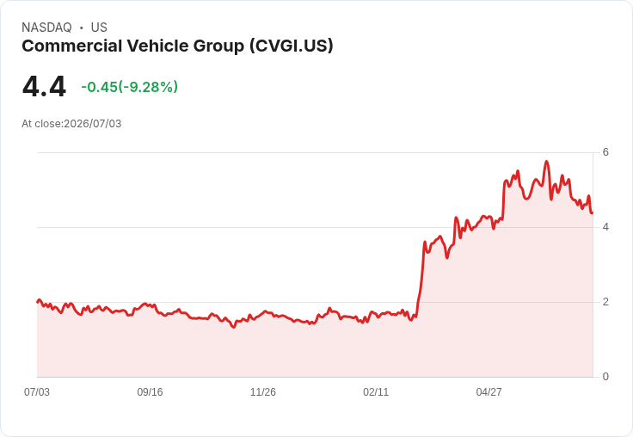Click the 04/27 date axis label

(x=489, y=392)
